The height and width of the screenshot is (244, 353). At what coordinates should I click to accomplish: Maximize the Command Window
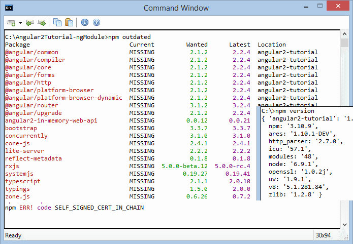point(320,6)
